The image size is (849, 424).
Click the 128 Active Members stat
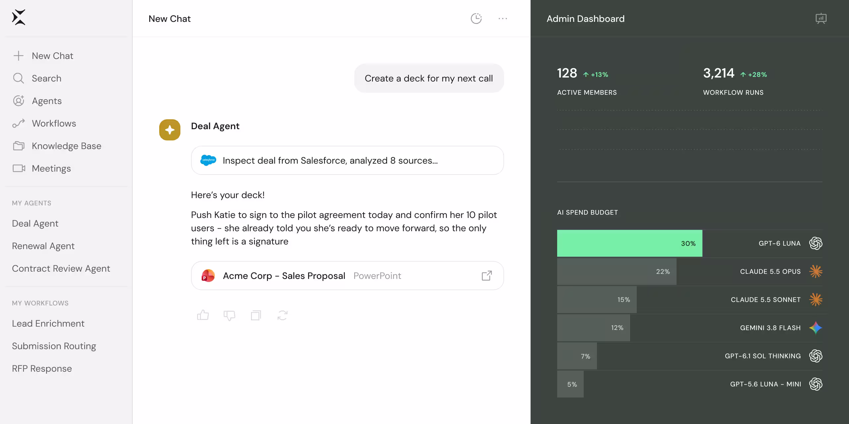[x=587, y=81]
